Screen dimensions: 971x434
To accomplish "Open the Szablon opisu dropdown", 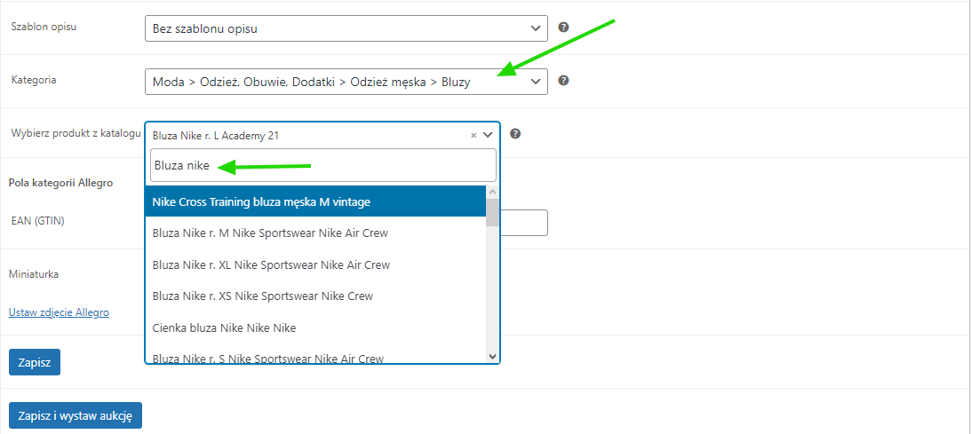I will 346,28.
